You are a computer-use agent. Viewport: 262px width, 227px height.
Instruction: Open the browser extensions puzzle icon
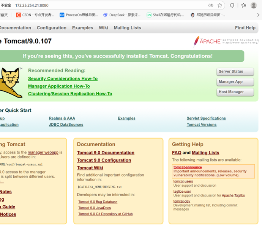(232, 5)
